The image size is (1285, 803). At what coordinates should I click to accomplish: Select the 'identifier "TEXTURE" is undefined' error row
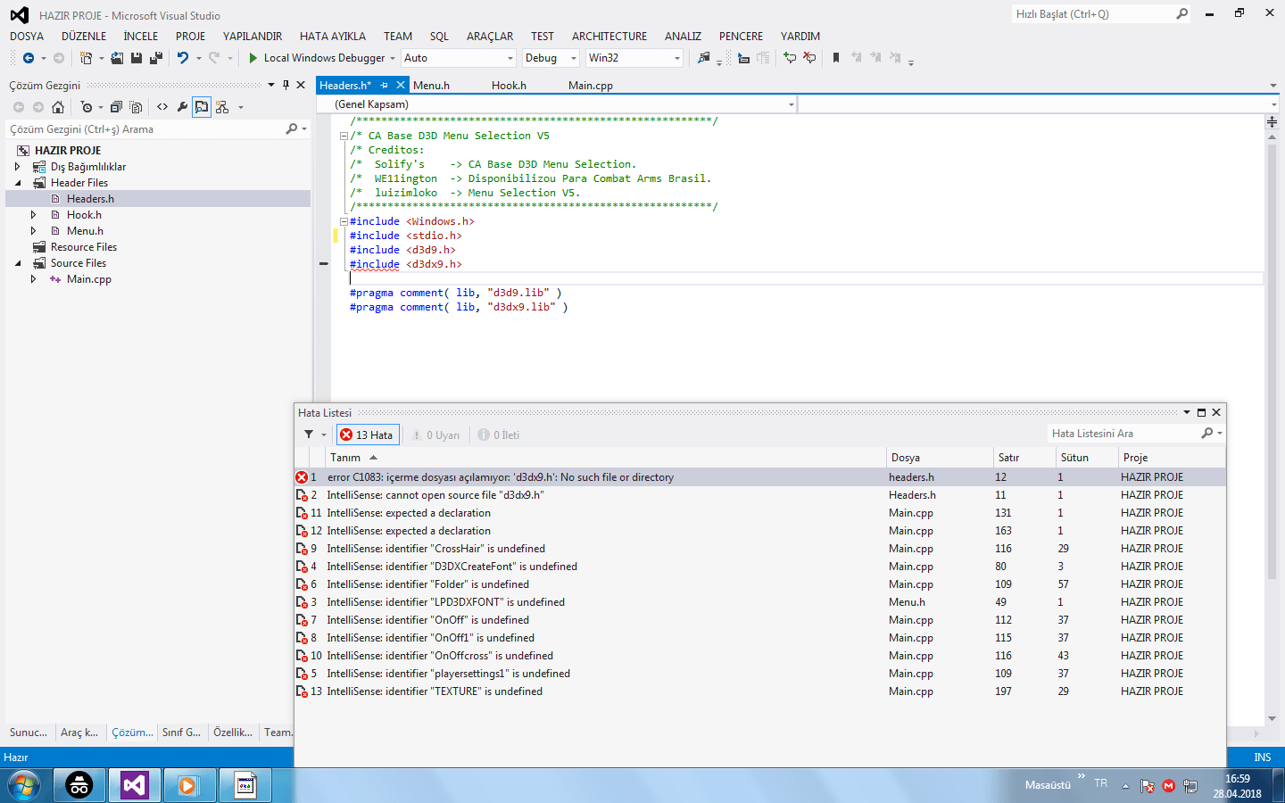759,691
